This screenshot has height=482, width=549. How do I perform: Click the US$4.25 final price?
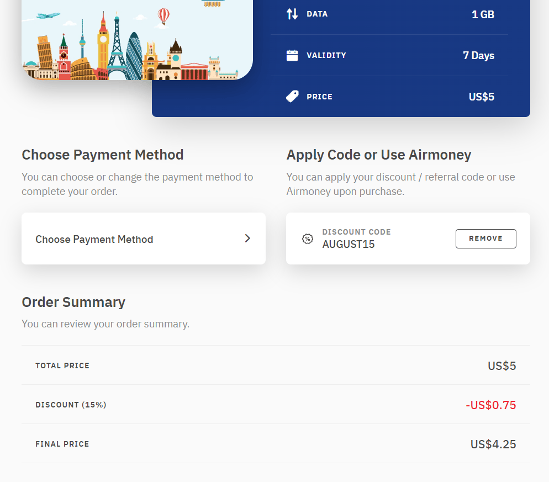(x=493, y=444)
